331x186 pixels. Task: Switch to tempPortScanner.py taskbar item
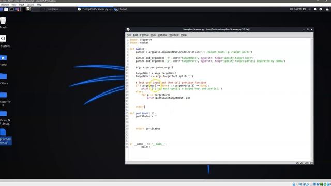(95, 9)
